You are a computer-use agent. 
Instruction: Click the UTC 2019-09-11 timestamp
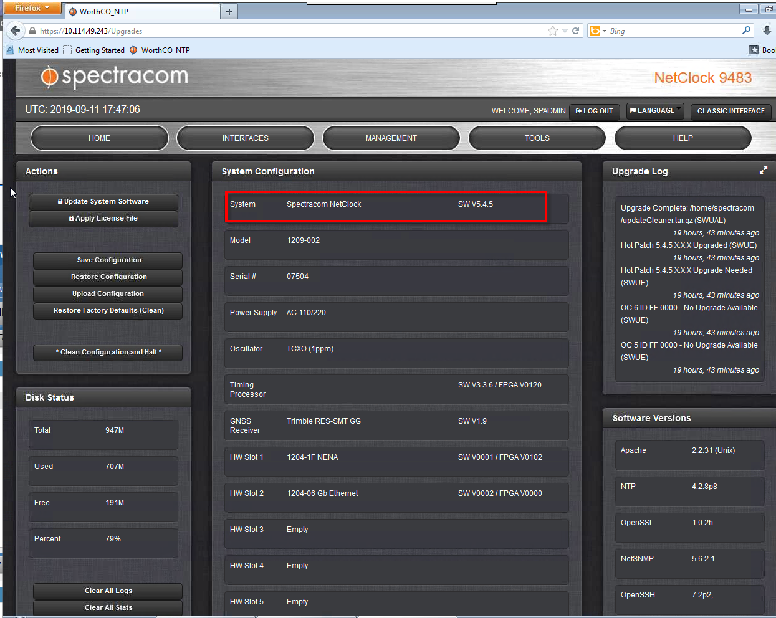pos(82,110)
